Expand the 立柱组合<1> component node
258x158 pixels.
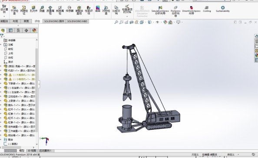point(1,96)
